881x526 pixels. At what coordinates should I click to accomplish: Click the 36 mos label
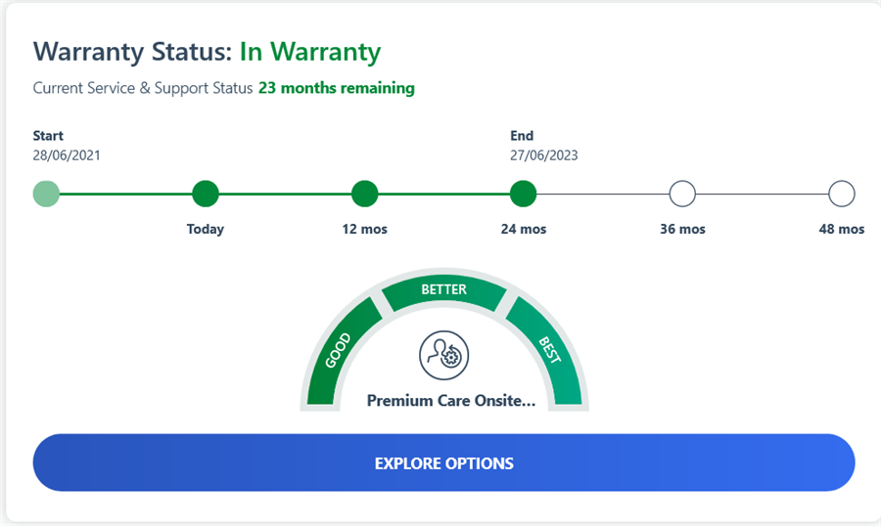[682, 229]
